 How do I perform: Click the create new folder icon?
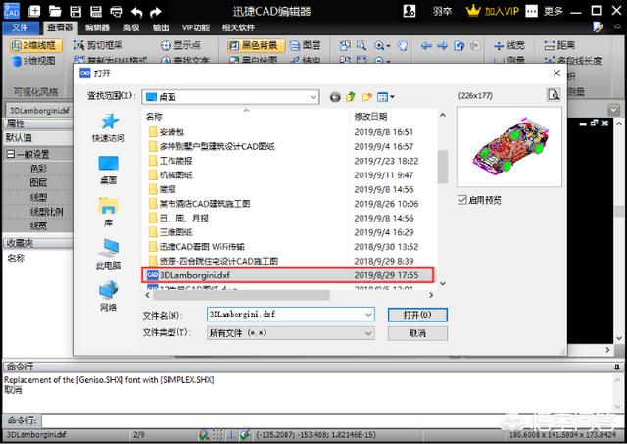(366, 97)
